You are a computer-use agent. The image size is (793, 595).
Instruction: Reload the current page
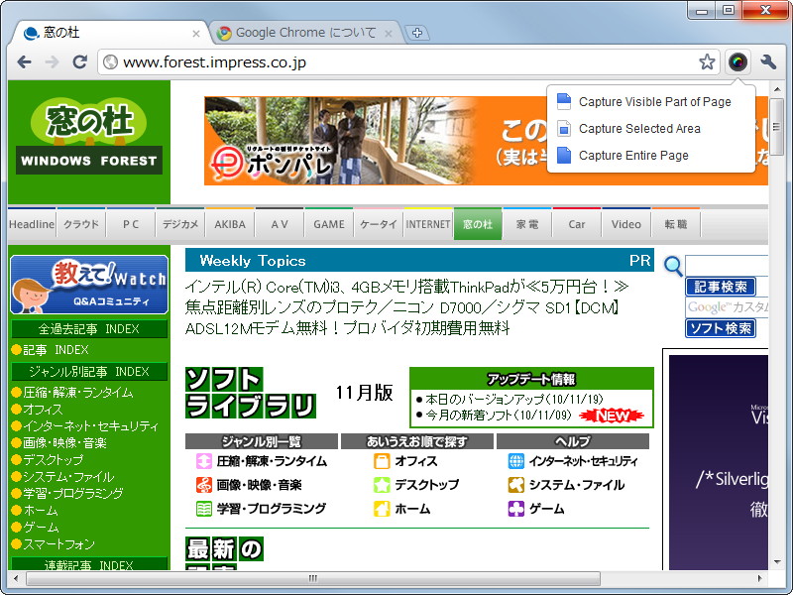(x=80, y=62)
